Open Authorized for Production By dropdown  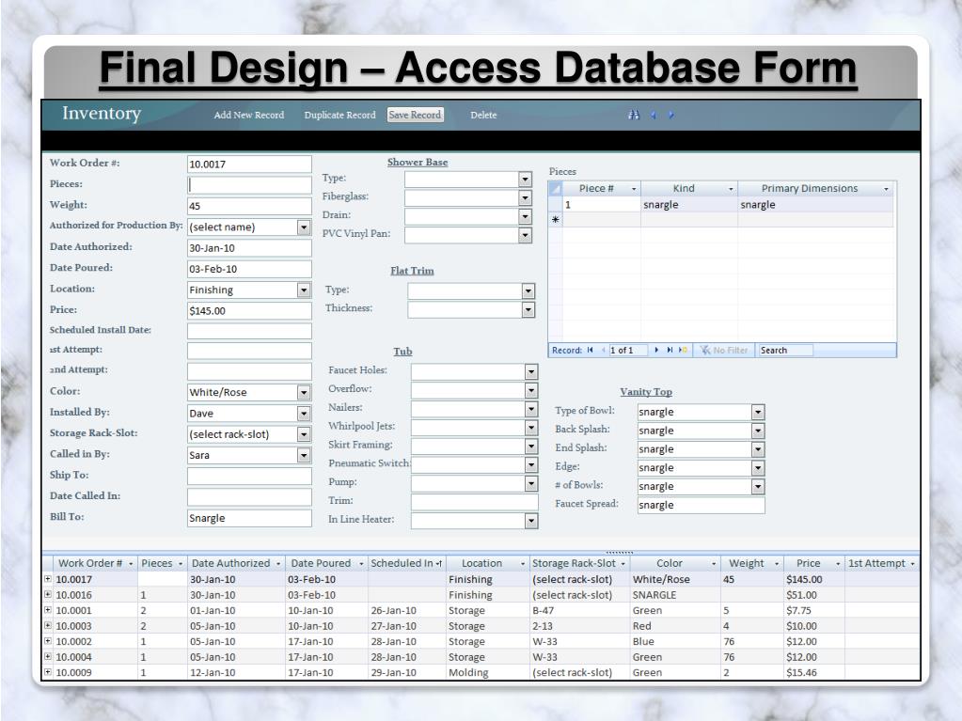(x=304, y=227)
